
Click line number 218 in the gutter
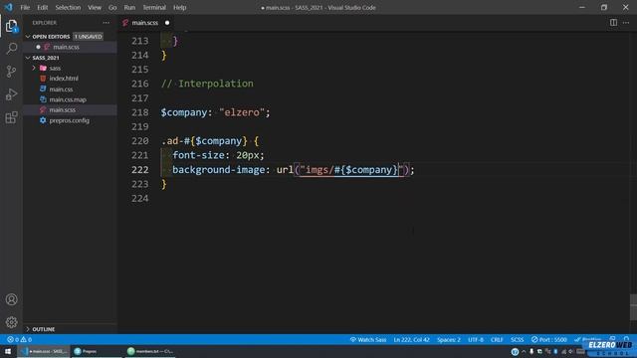[139, 112]
